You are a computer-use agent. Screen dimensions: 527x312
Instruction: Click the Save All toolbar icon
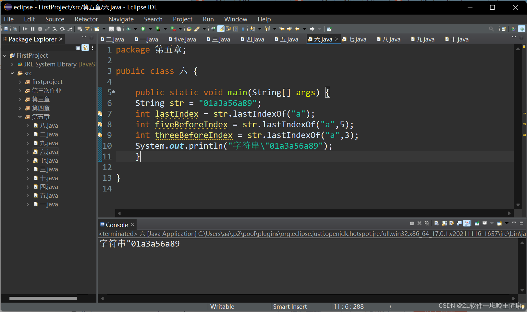[x=119, y=29]
